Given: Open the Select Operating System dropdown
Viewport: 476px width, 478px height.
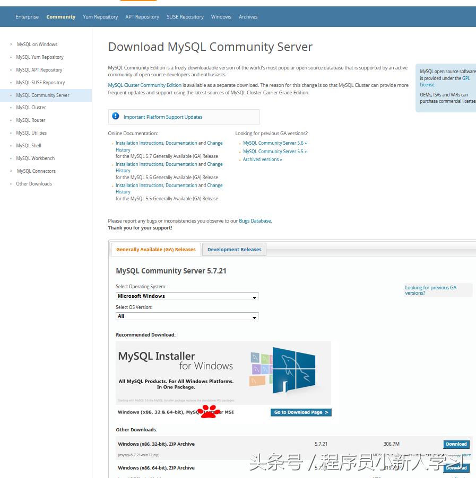Looking at the screenshot, I should point(187,297).
